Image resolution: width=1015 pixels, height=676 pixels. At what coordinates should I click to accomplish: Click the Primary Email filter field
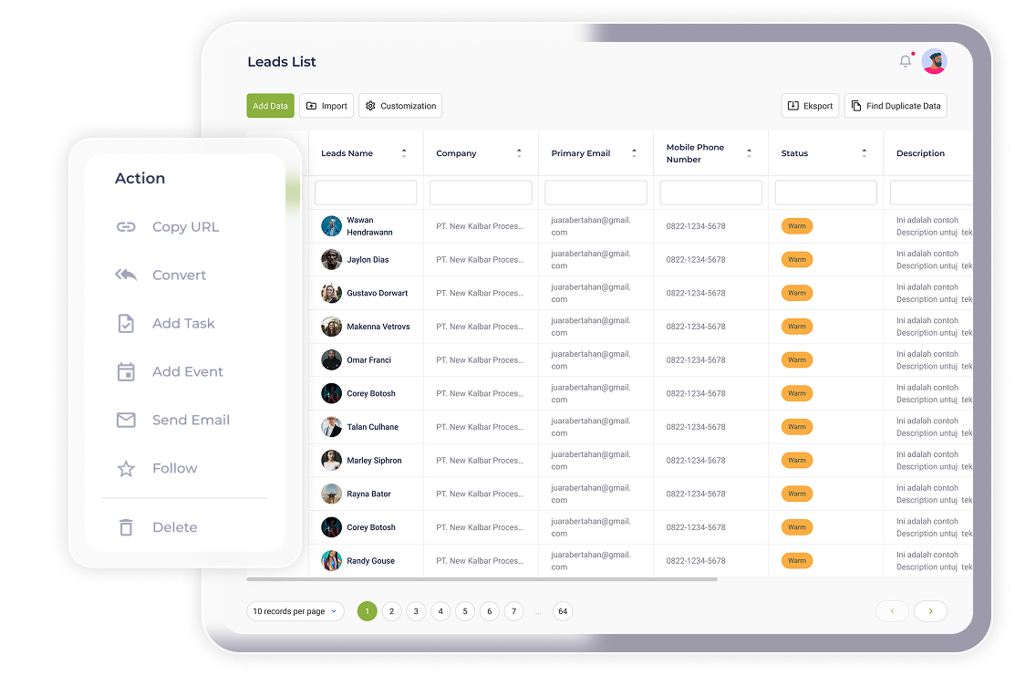(x=596, y=192)
